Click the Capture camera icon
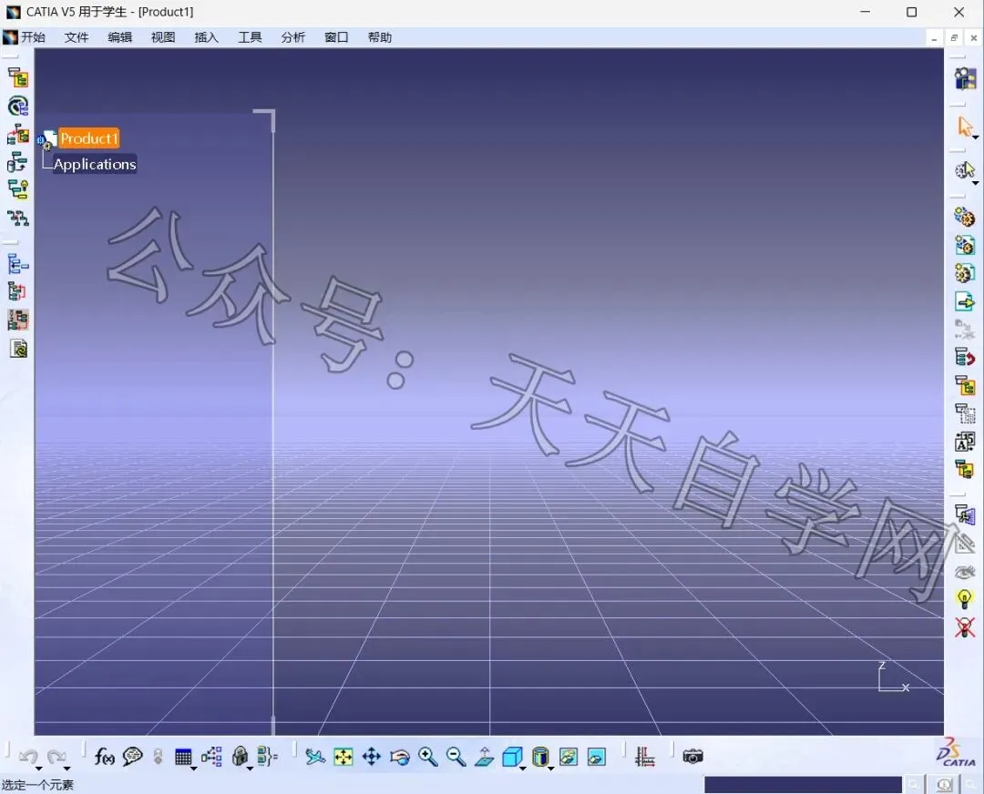 click(692, 757)
